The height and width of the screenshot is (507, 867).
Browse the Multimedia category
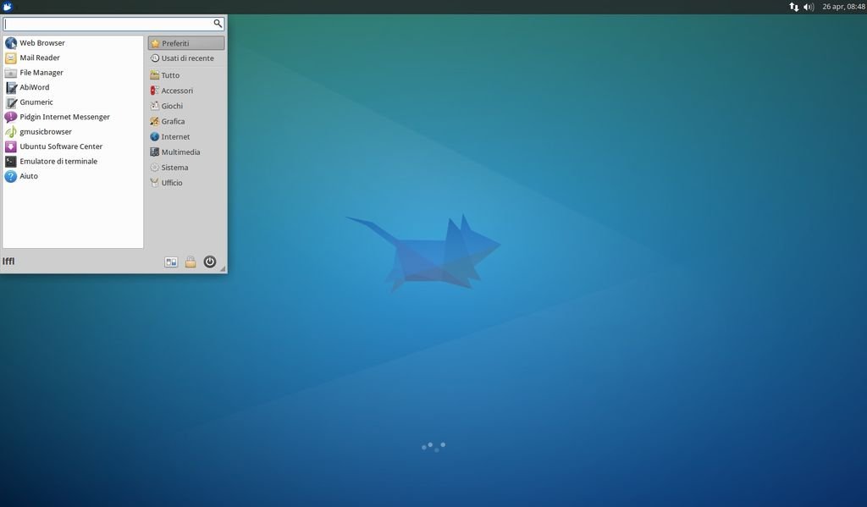pos(180,152)
